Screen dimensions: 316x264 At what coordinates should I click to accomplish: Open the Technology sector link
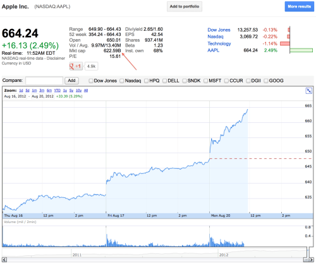click(219, 43)
